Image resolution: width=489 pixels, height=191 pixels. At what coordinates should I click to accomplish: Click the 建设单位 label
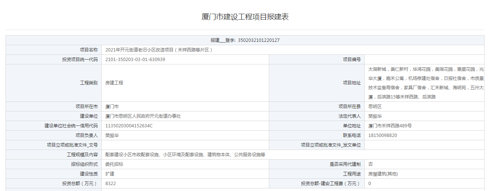[89, 116]
